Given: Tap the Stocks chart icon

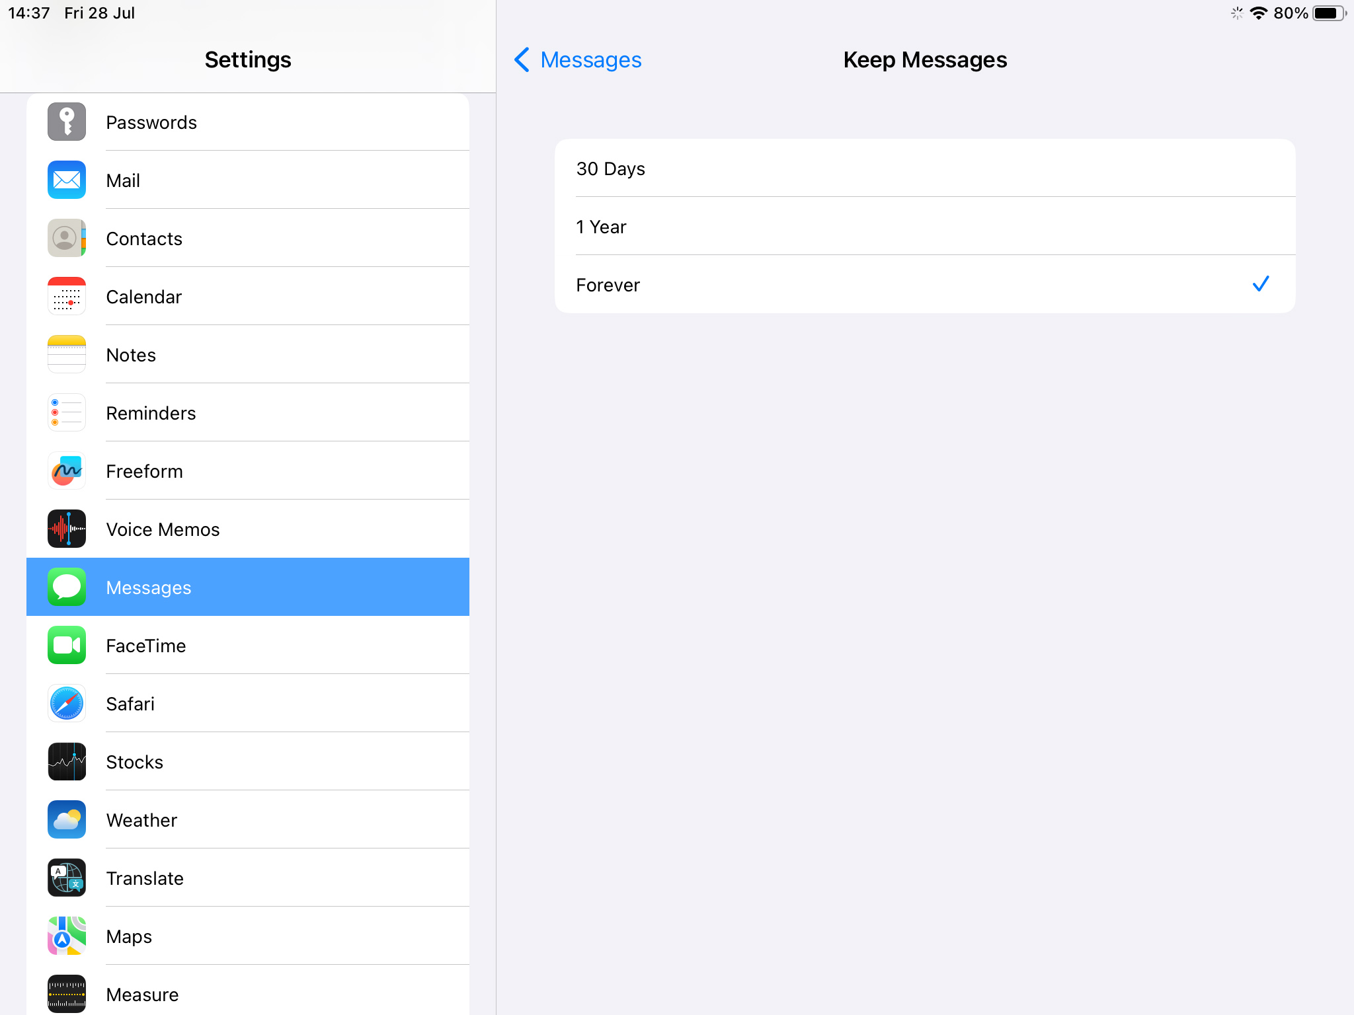Looking at the screenshot, I should [x=67, y=762].
